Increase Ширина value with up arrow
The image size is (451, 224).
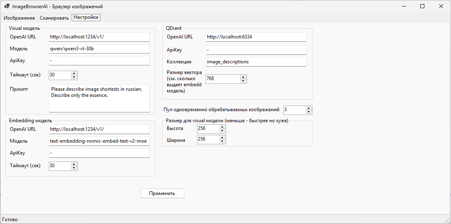point(222,137)
